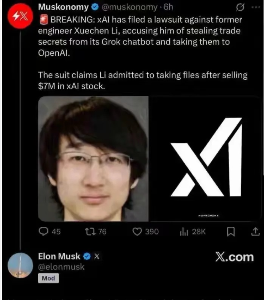This screenshot has width=264, height=300.
Task: Click the Mod badge under @elonmusk
Action: (48, 278)
